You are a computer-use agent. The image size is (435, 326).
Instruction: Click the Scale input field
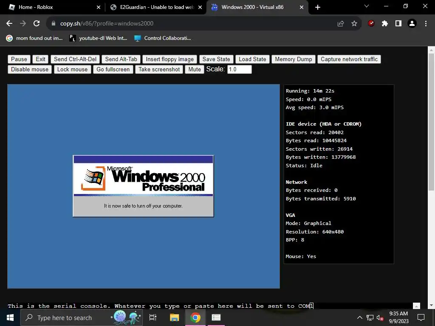pyautogui.click(x=240, y=69)
